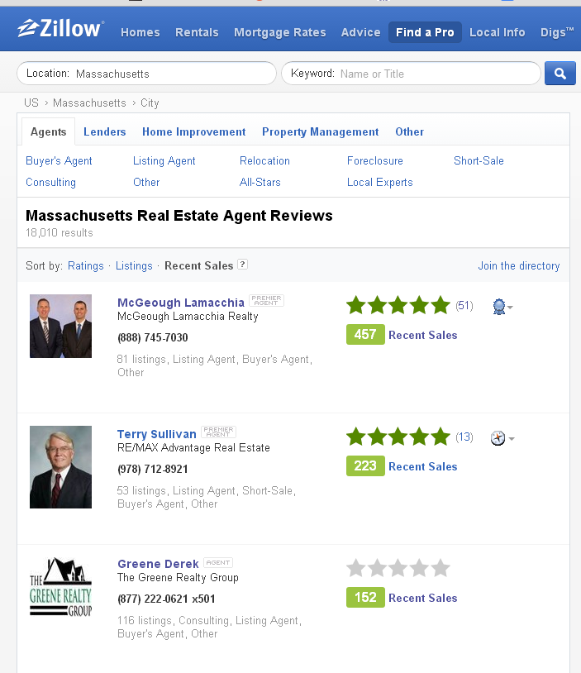
Task: Open Terry Sullivan agent profile
Action: 157,434
